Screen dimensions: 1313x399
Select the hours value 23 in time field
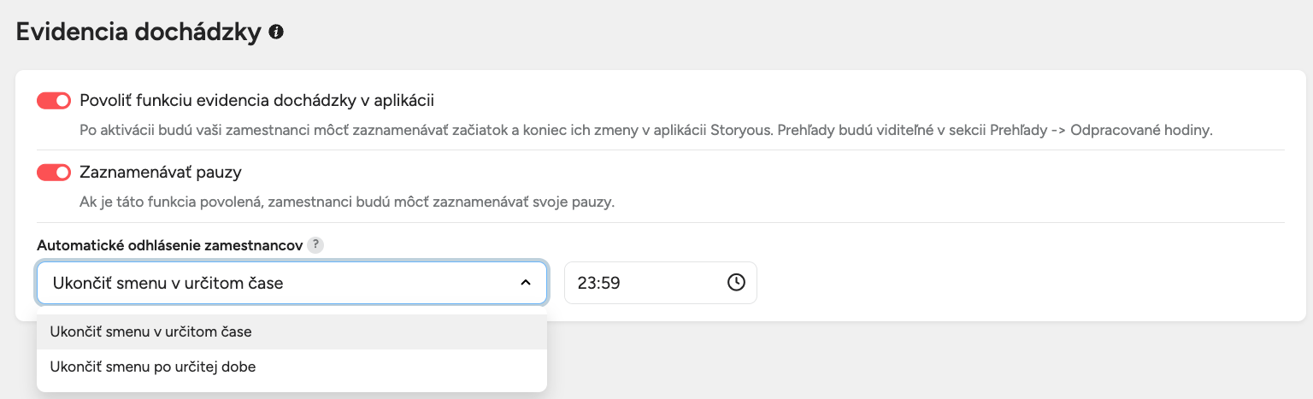pos(586,282)
